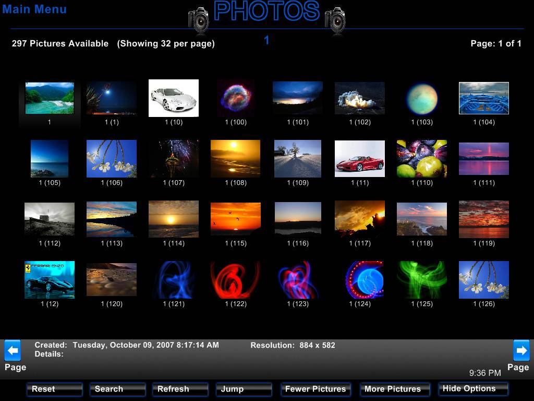Click 'Resolution: 884 x 582' text

293,345
